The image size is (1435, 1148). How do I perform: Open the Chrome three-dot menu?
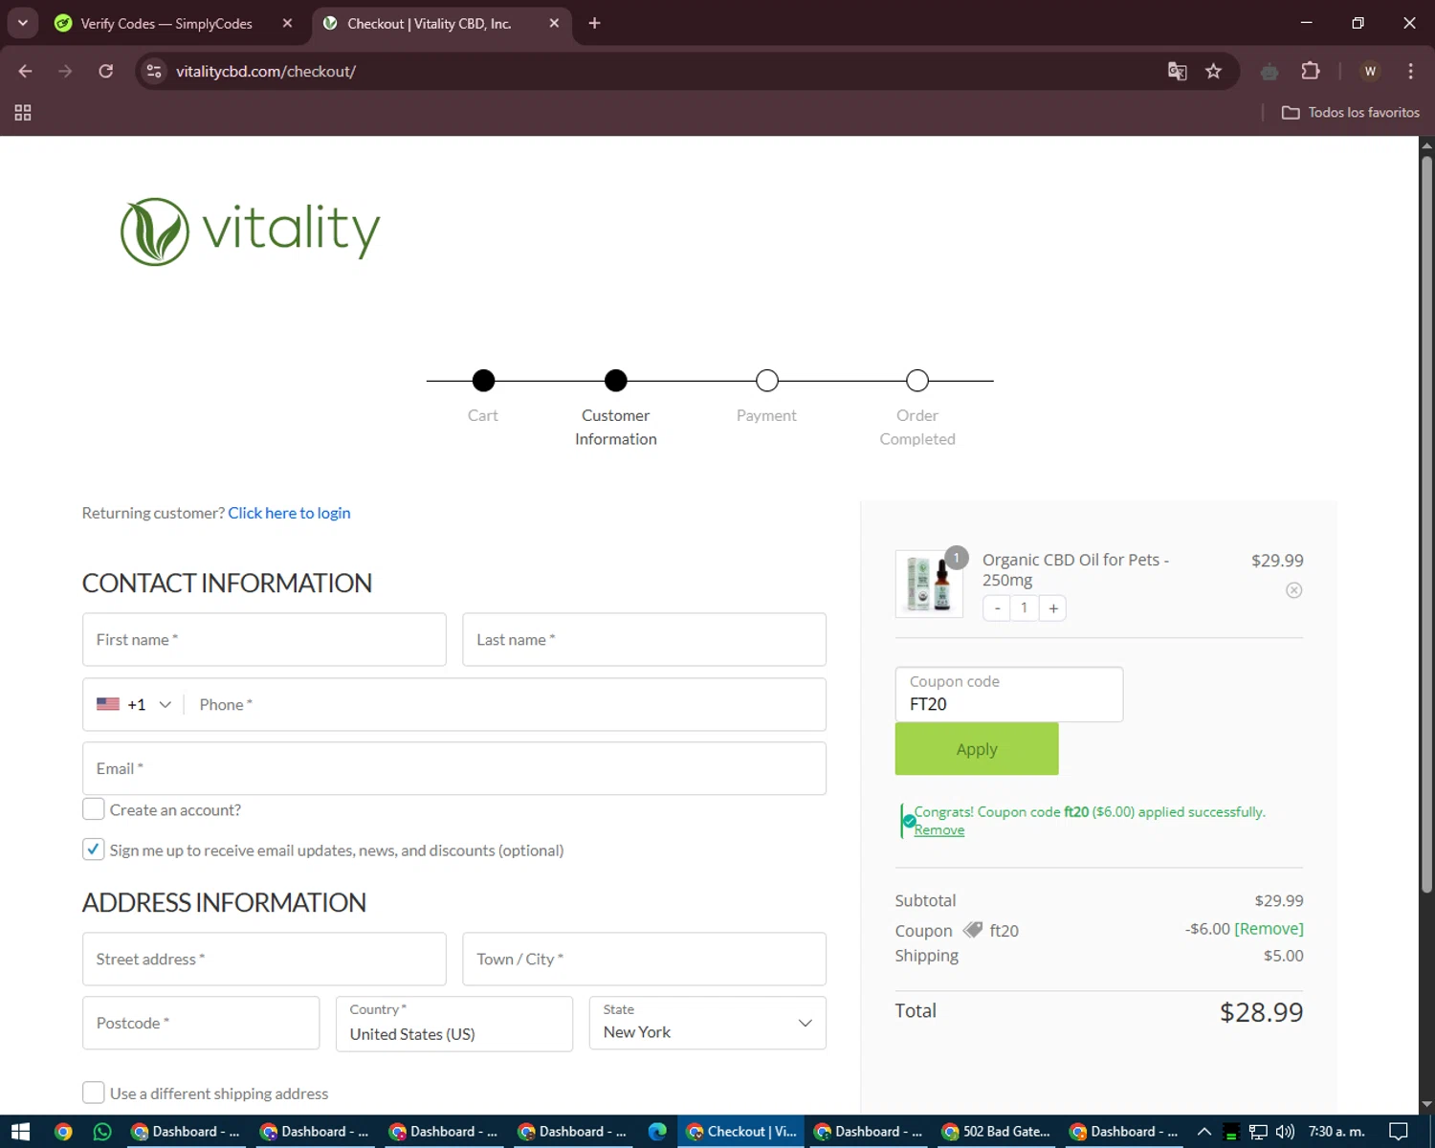pos(1410,71)
